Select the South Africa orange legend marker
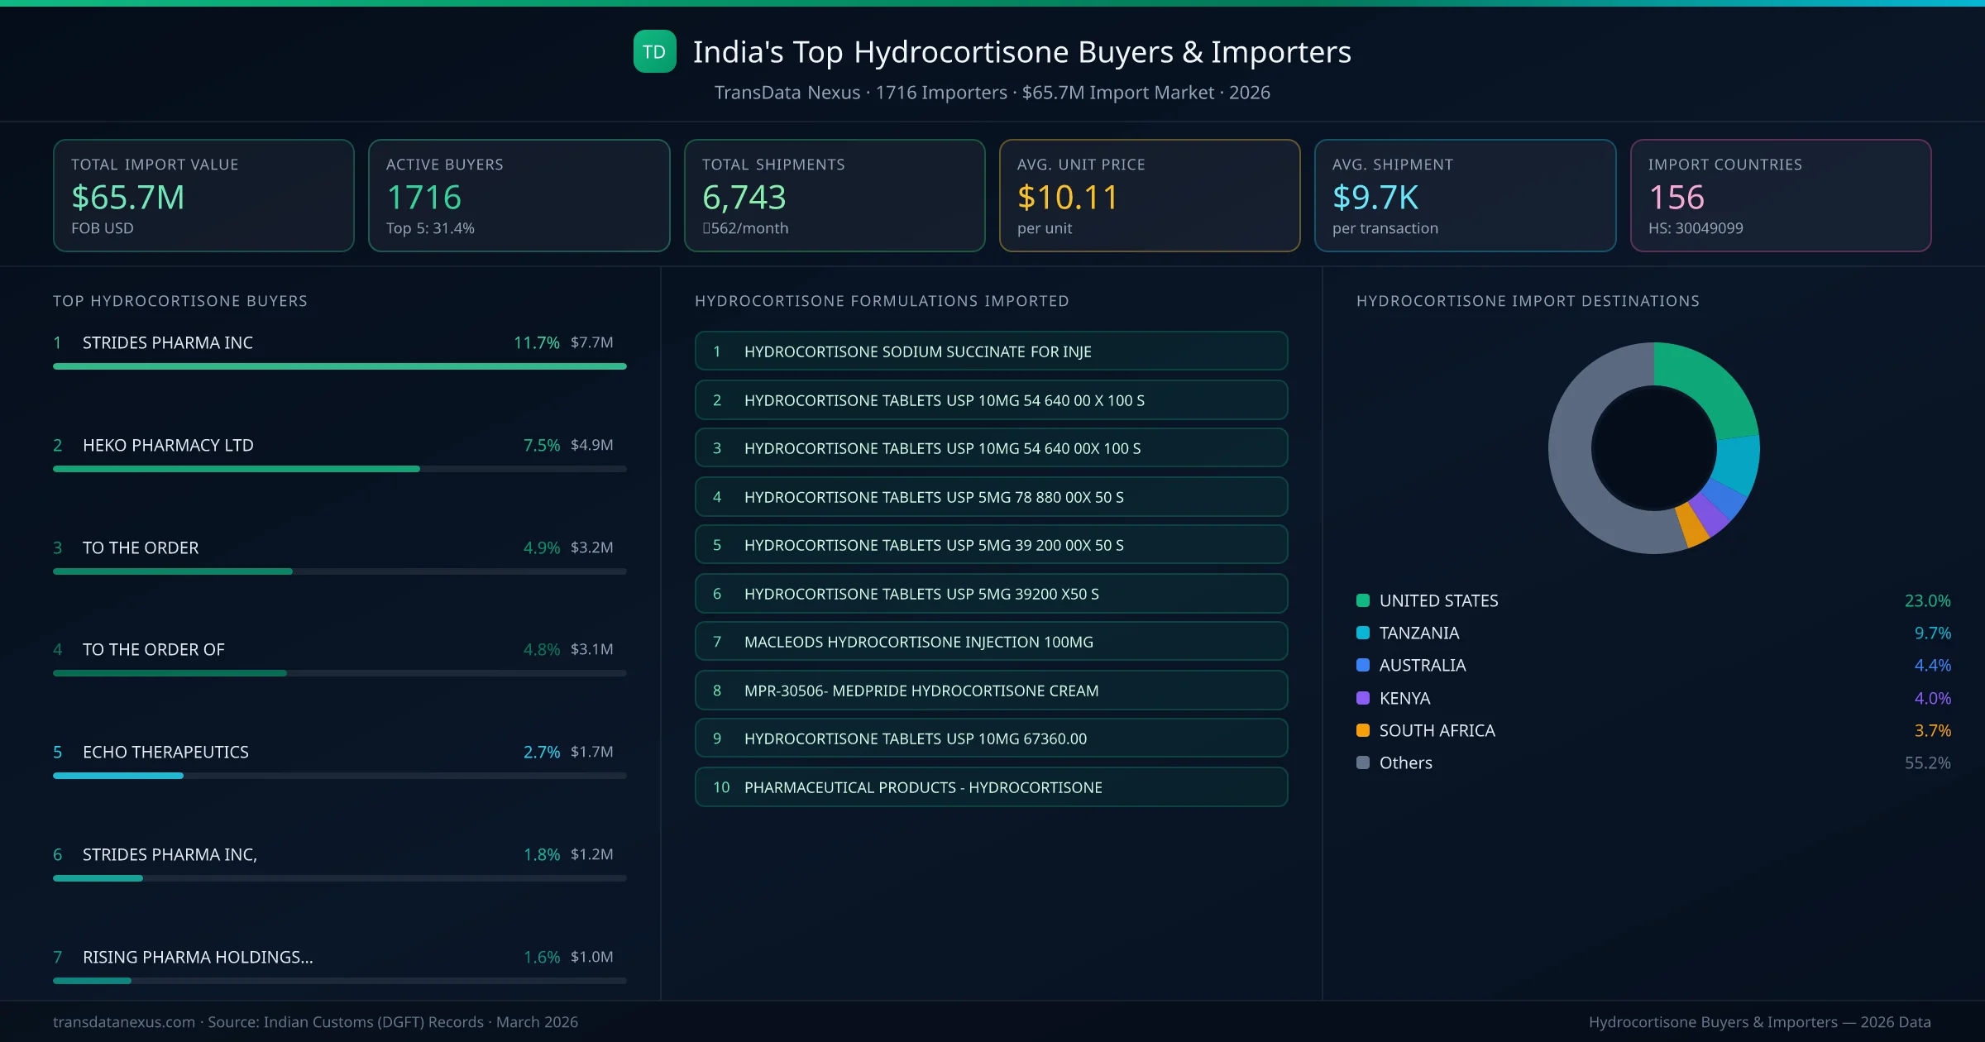This screenshot has width=1985, height=1042. [x=1361, y=730]
